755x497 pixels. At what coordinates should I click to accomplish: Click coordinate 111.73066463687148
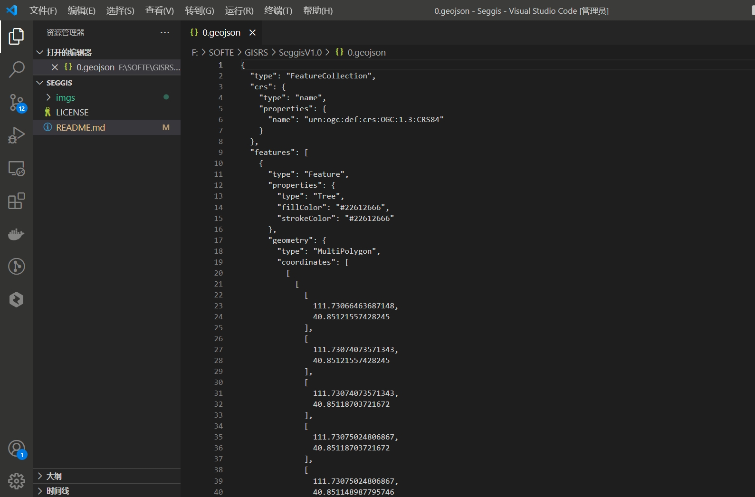(x=354, y=306)
